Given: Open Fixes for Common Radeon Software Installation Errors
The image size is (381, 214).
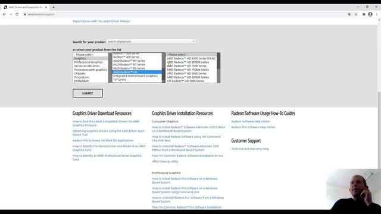Looking at the screenshot, I should coord(188,156).
